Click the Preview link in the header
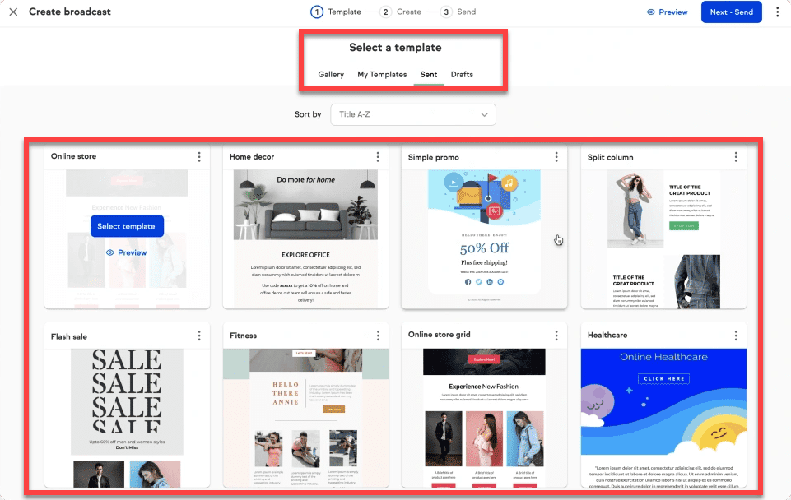This screenshot has height=500, width=791. coord(667,12)
